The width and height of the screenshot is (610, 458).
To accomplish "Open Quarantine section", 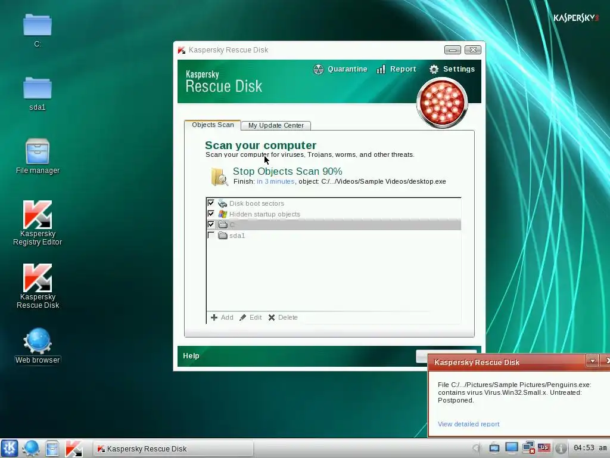I will pyautogui.click(x=347, y=69).
